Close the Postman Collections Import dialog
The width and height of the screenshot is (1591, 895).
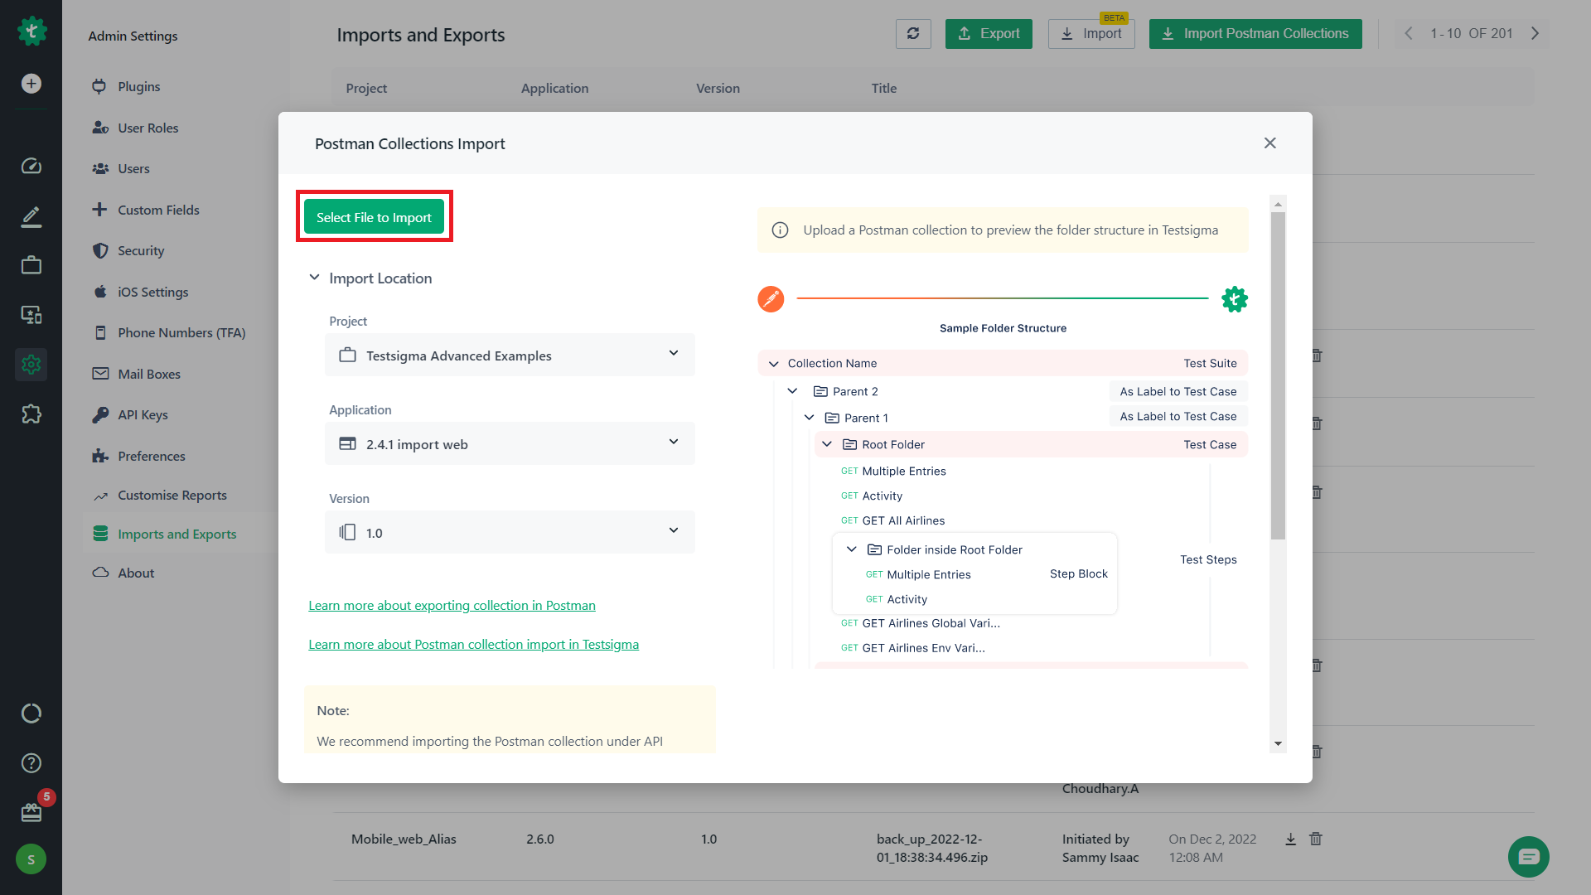point(1269,143)
